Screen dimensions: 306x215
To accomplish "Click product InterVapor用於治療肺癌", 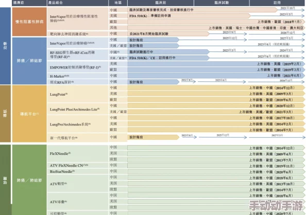I will [72, 43].
